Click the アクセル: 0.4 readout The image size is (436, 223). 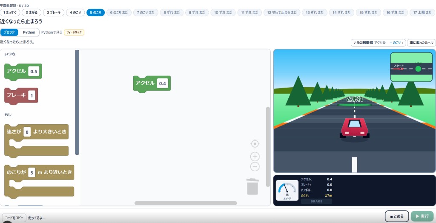pos(316,179)
